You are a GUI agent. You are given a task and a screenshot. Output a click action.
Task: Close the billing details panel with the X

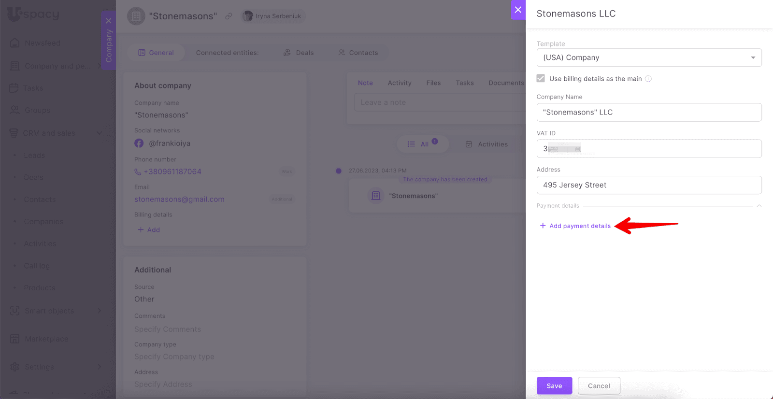coord(518,10)
